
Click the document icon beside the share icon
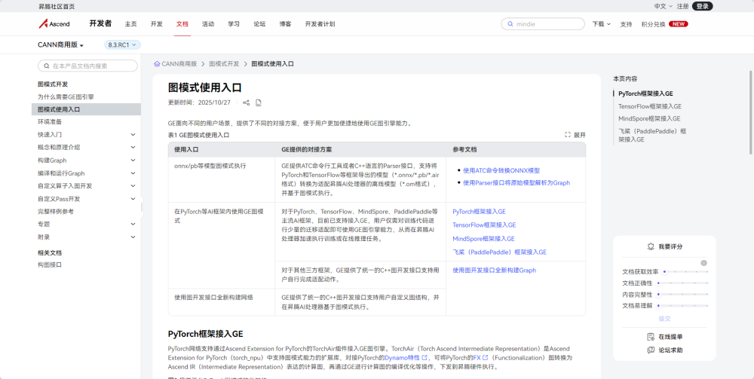point(259,102)
